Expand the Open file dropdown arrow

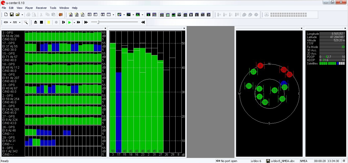pyautogui.click(x=22, y=15)
